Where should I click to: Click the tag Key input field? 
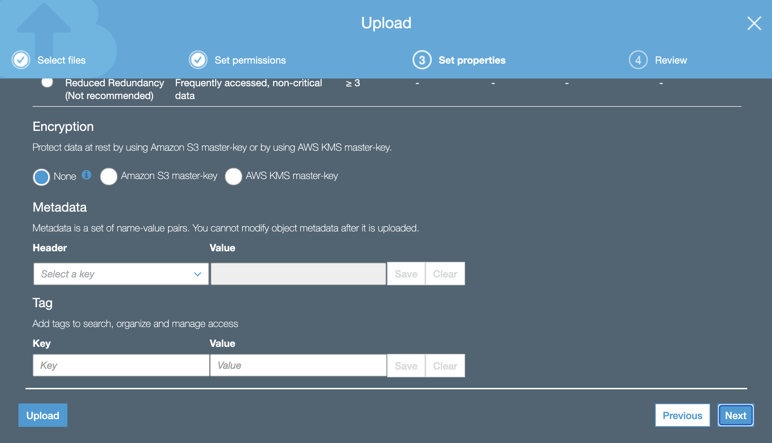(121, 365)
